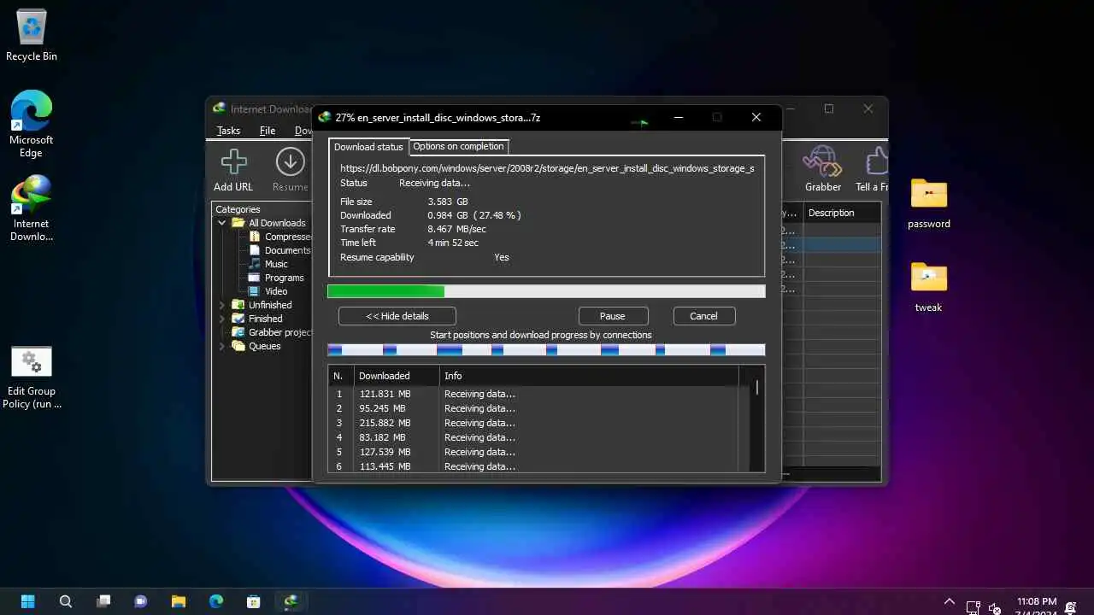
Task: Click the Tell a Friend toolbar icon
Action: pyautogui.click(x=872, y=170)
